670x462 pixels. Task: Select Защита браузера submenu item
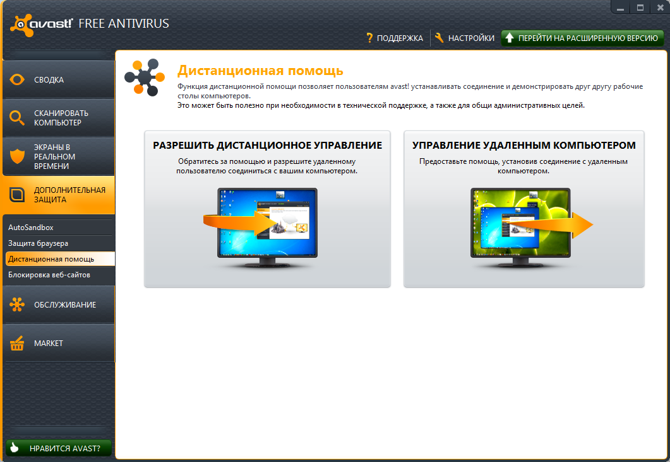pyautogui.click(x=60, y=243)
